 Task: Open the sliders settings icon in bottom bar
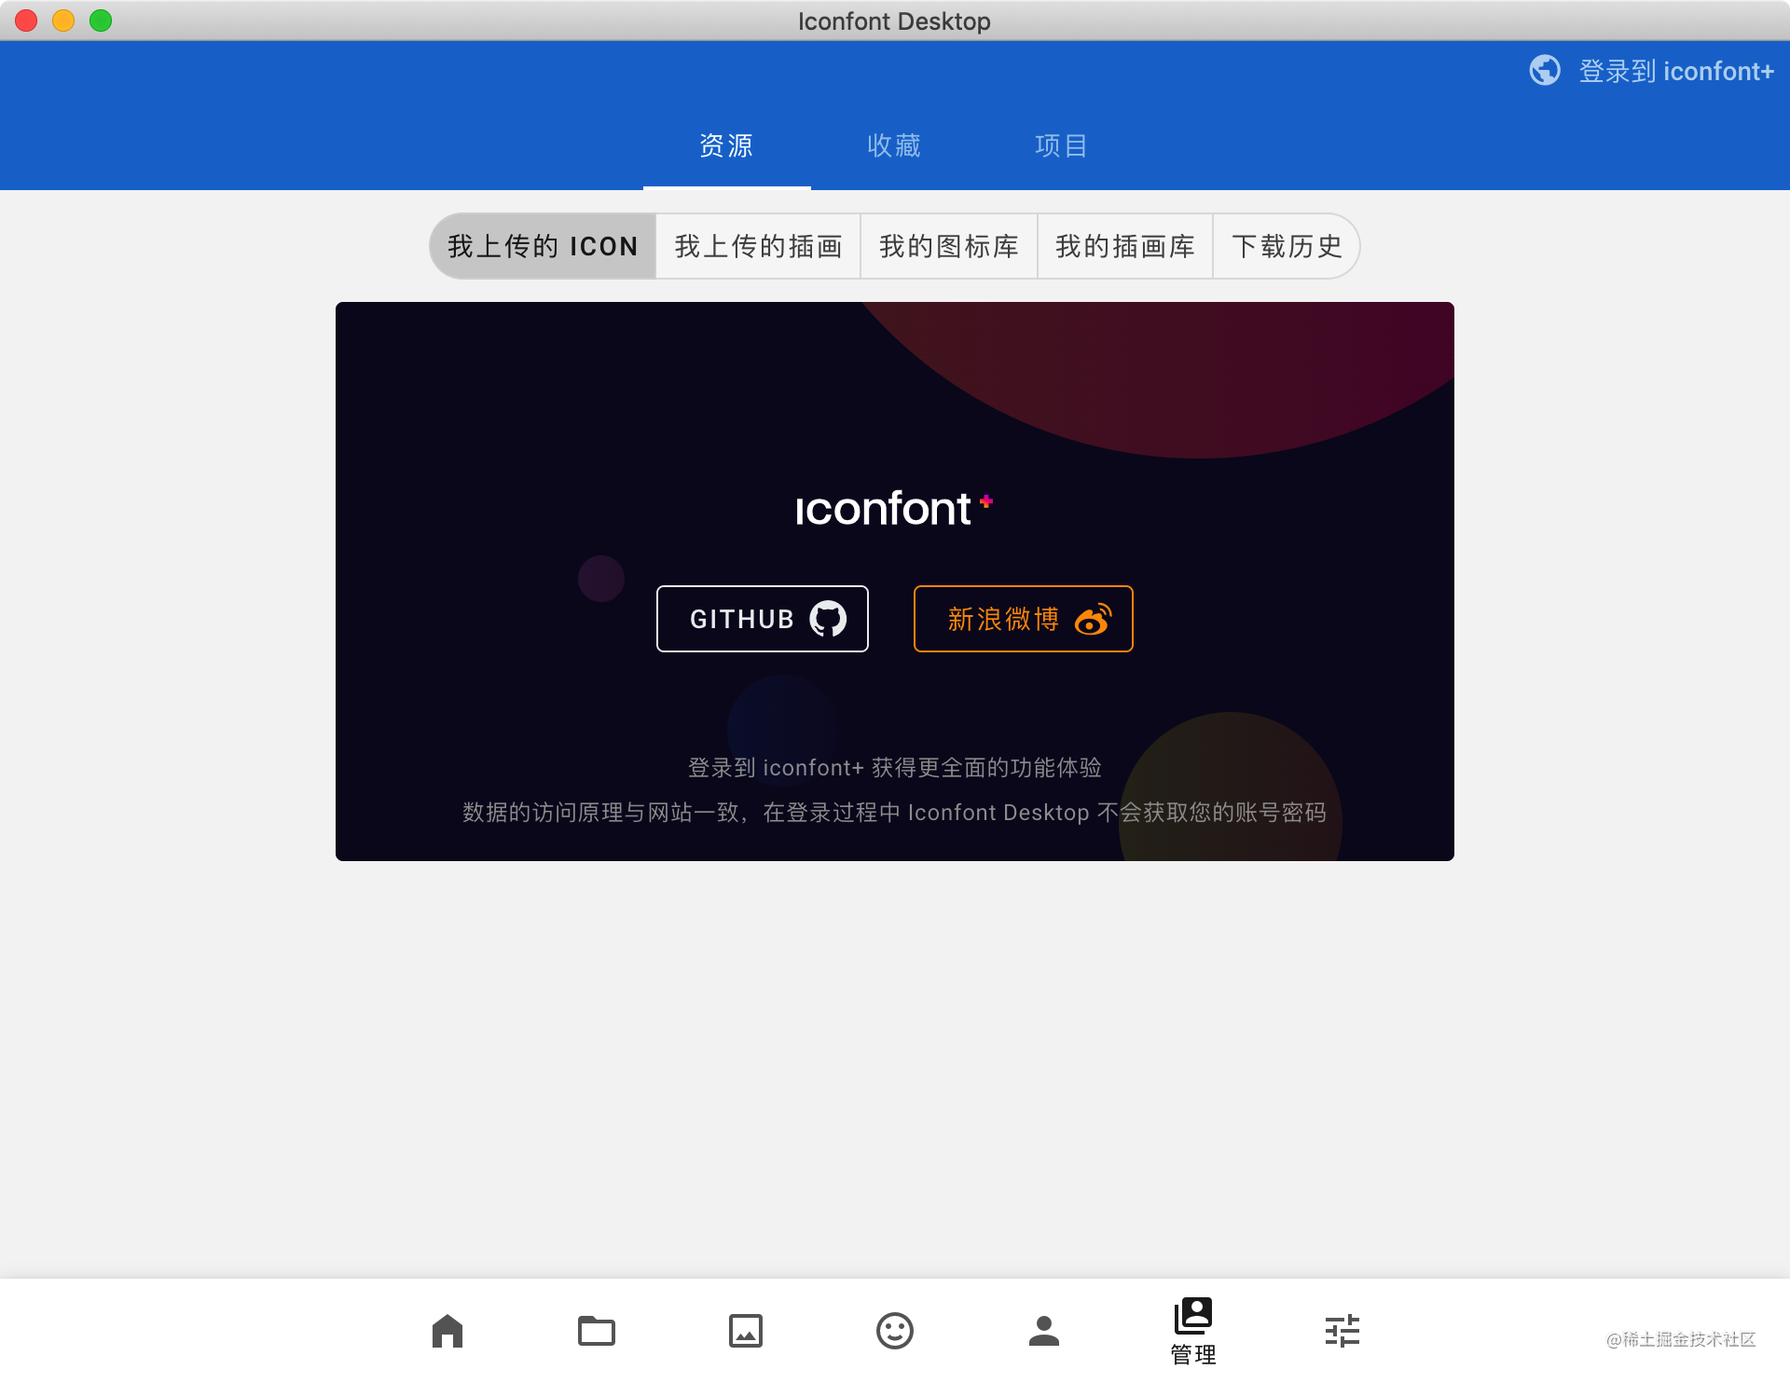click(x=1342, y=1331)
